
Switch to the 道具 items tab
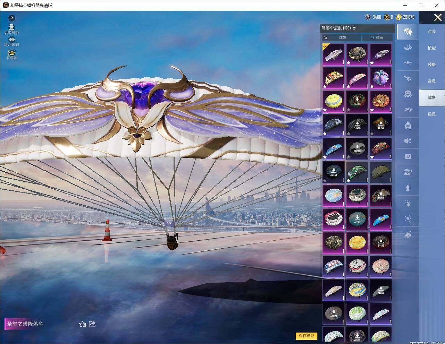coord(431,114)
